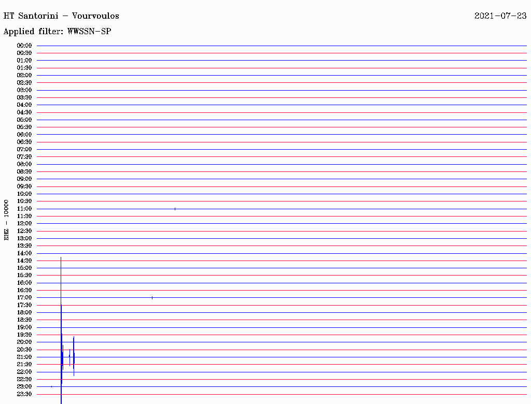The width and height of the screenshot is (531, 404).
Task: Click the '08:30' time label
Action: 24,171
